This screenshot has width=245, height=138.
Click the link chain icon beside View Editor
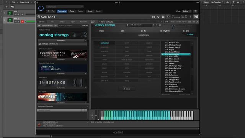(x=195, y=11)
